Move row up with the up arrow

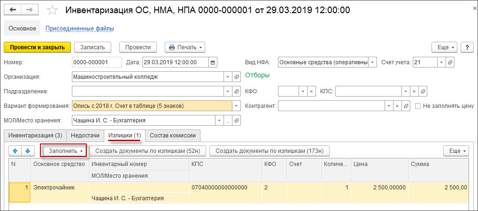click(x=15, y=151)
